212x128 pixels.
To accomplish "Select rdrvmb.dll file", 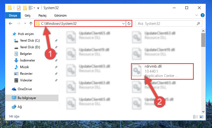I will pyautogui.click(x=162, y=71).
